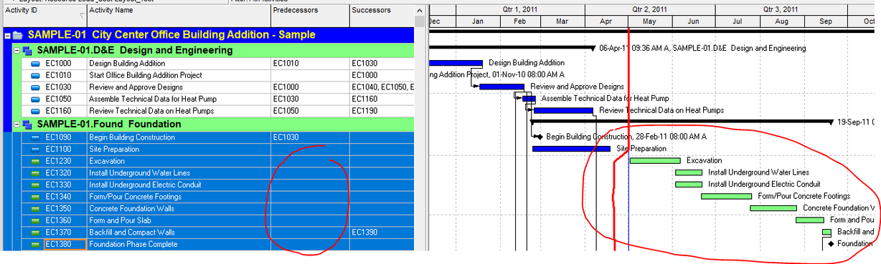
Task: Select the Review and Approve Designs cell
Action: click(179, 87)
